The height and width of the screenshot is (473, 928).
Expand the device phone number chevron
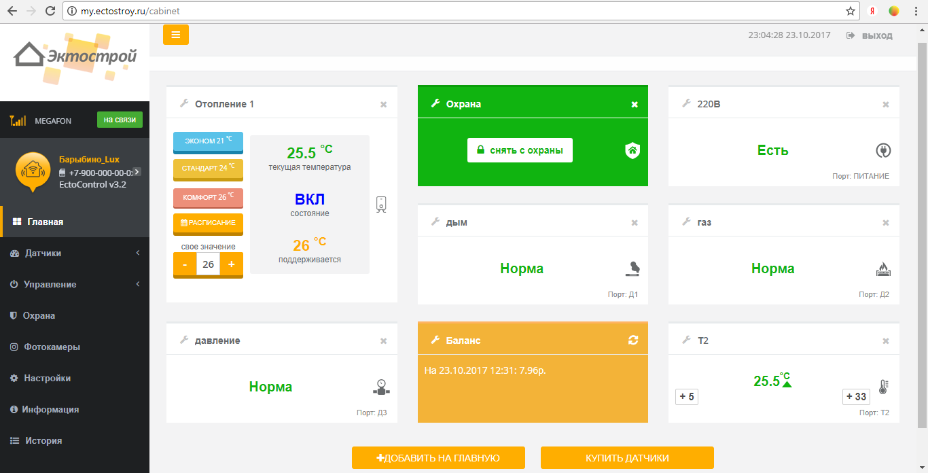(137, 172)
